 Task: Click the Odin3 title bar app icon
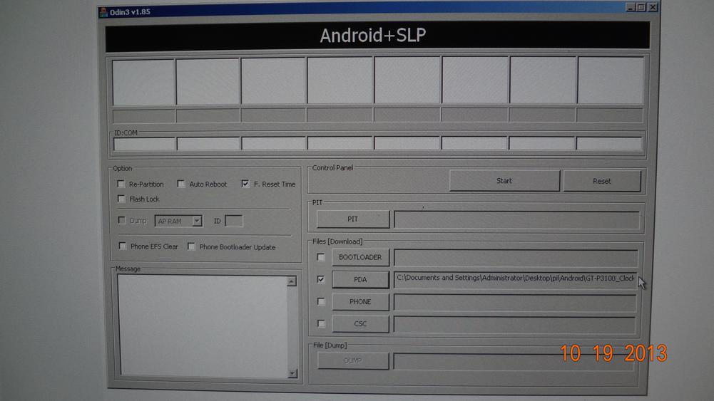[103, 12]
